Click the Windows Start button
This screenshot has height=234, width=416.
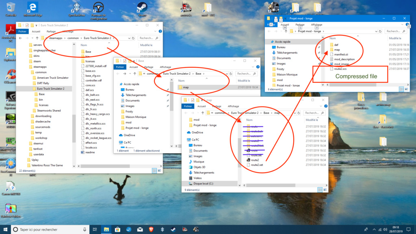point(5,230)
